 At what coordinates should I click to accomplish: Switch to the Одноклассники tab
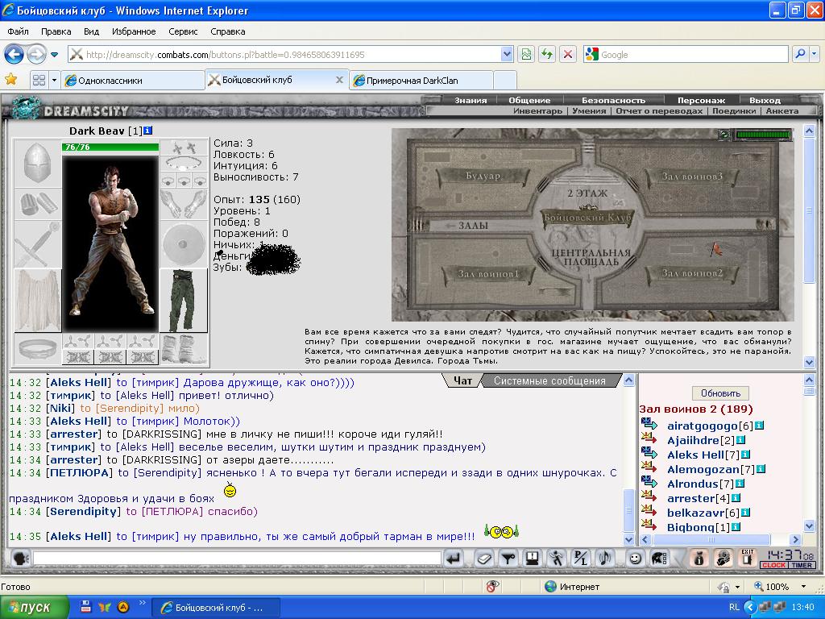pos(133,81)
